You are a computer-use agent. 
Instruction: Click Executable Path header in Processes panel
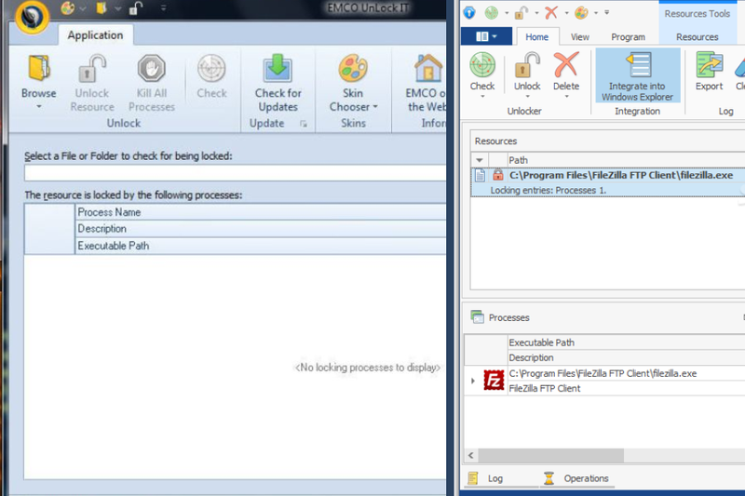tap(626, 342)
